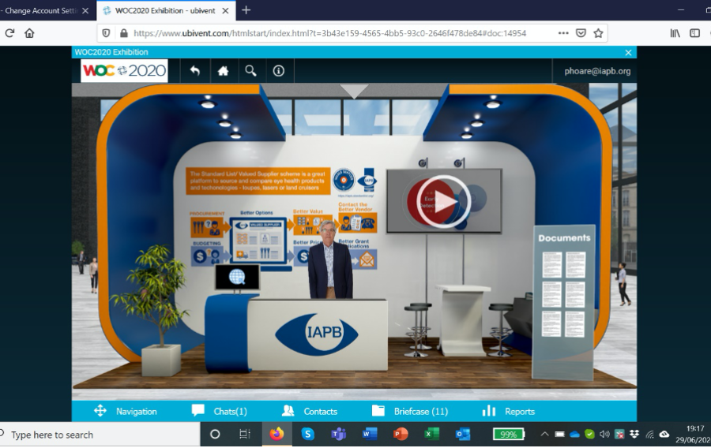The width and height of the screenshot is (711, 448).
Task: Open the info icon in exhibition toolbar
Action: pyautogui.click(x=278, y=71)
